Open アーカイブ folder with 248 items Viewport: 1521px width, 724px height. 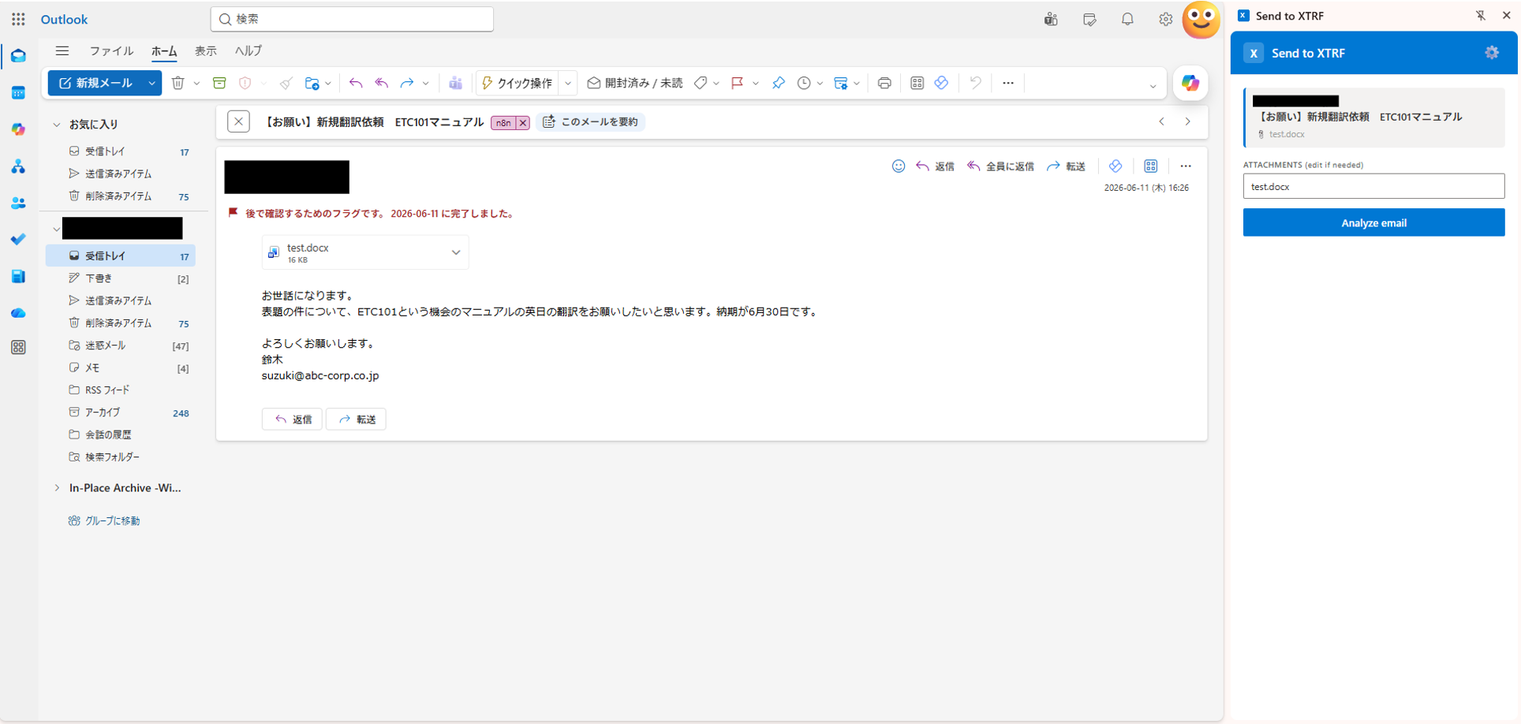(121, 412)
